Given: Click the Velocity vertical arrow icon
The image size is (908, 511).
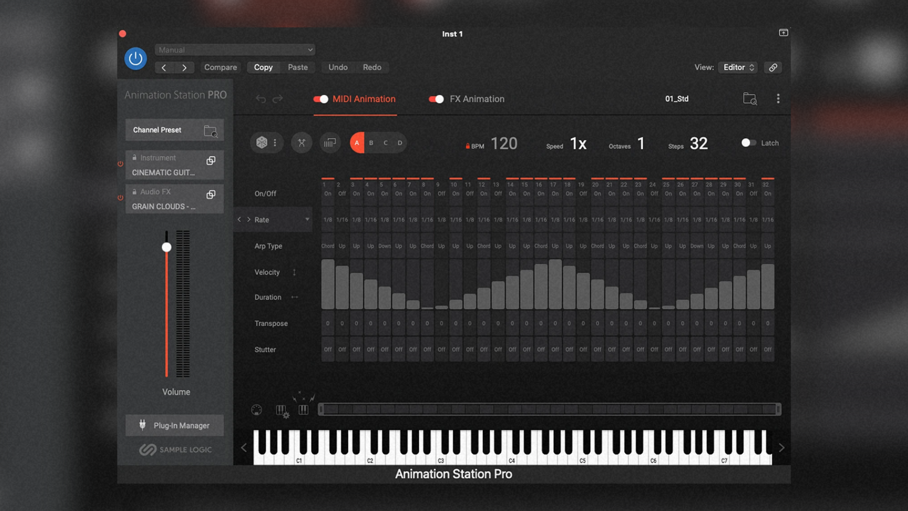Looking at the screenshot, I should [x=294, y=272].
